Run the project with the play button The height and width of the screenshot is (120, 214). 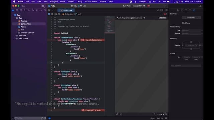[x=43, y=6]
